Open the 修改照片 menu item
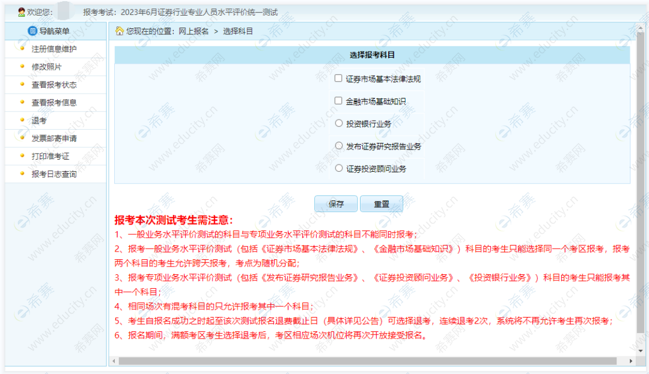This screenshot has height=374, width=649. click(x=46, y=67)
